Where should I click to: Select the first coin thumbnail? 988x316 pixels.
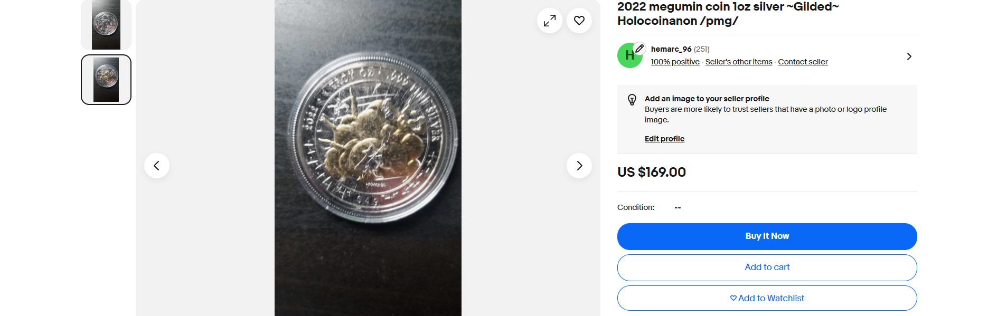(106, 25)
